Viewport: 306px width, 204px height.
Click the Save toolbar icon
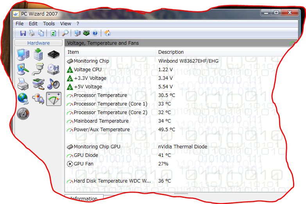[23, 33]
